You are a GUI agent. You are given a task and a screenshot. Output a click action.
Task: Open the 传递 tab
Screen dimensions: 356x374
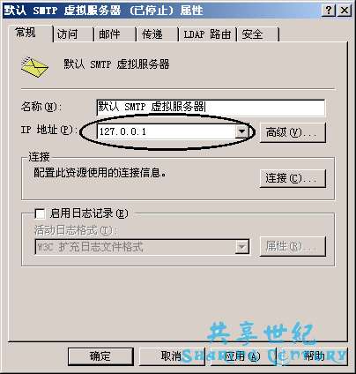tap(157, 34)
